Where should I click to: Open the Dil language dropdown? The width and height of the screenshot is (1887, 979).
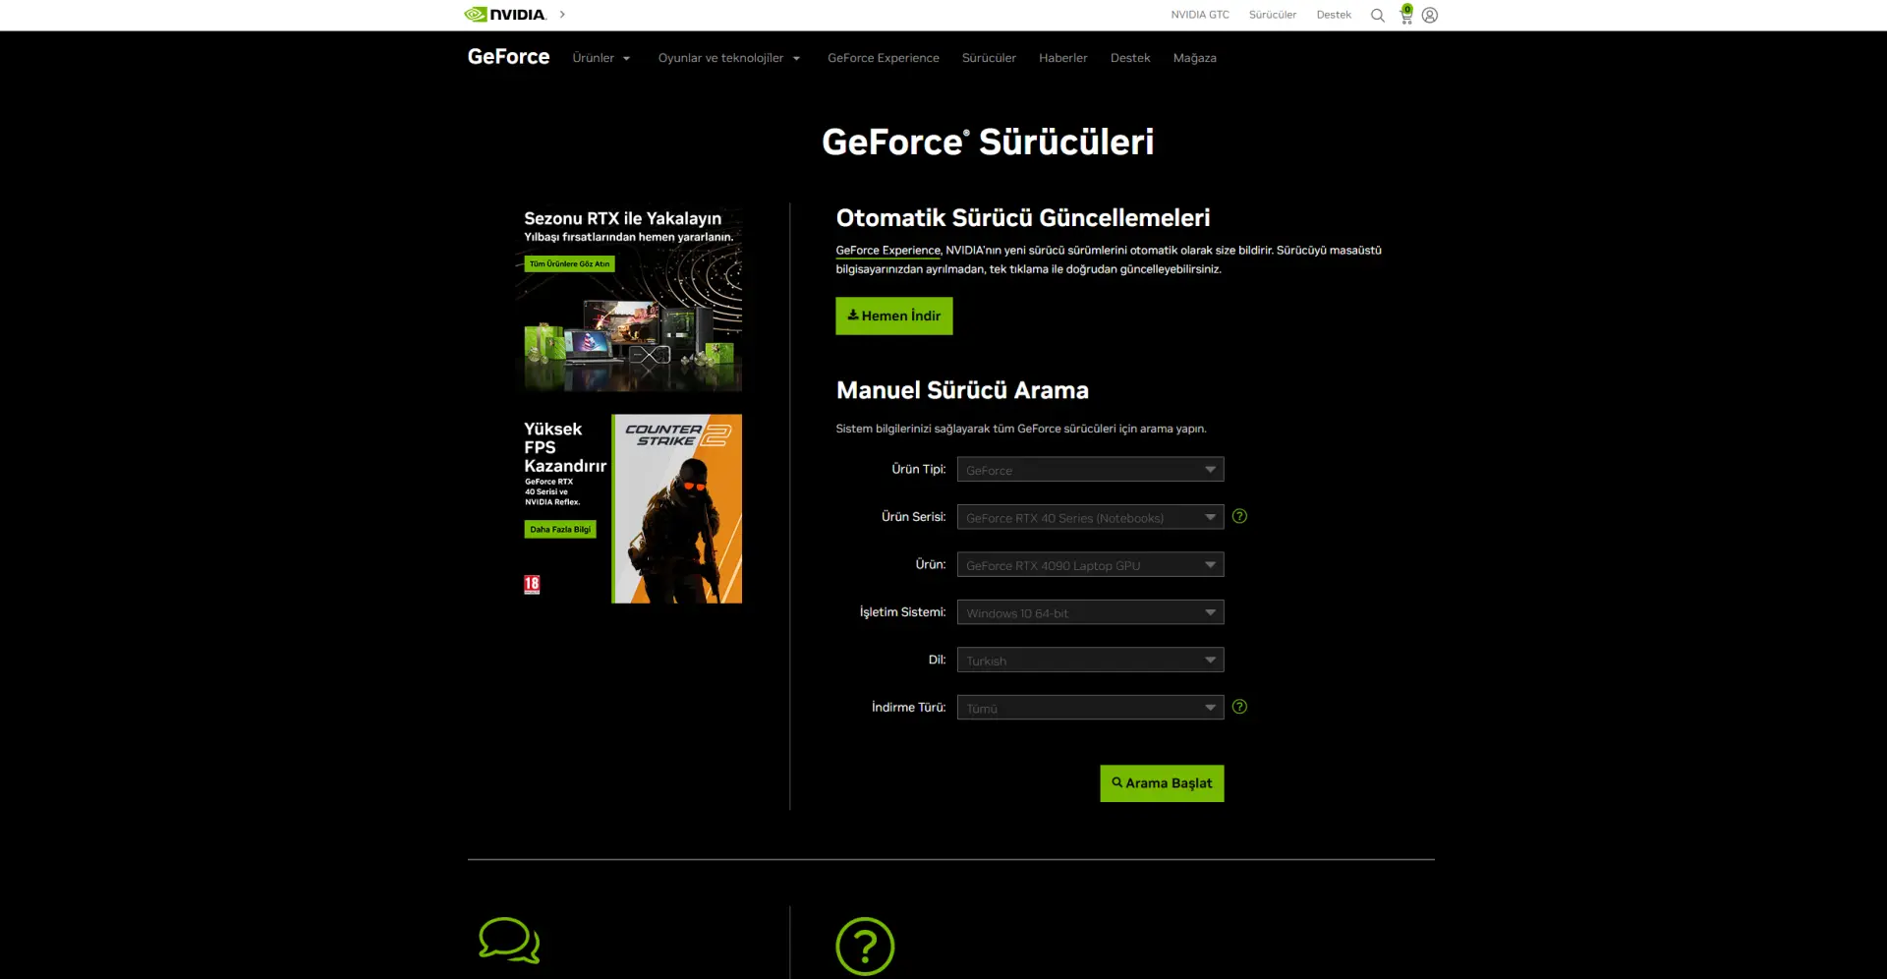pyautogui.click(x=1090, y=661)
